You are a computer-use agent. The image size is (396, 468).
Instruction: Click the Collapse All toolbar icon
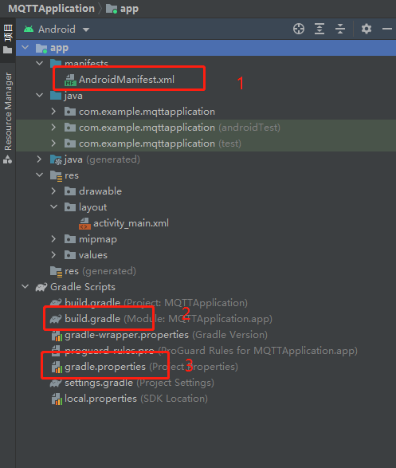pos(340,29)
